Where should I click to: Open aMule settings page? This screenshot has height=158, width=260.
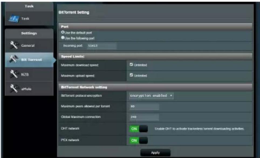pyautogui.click(x=29, y=89)
